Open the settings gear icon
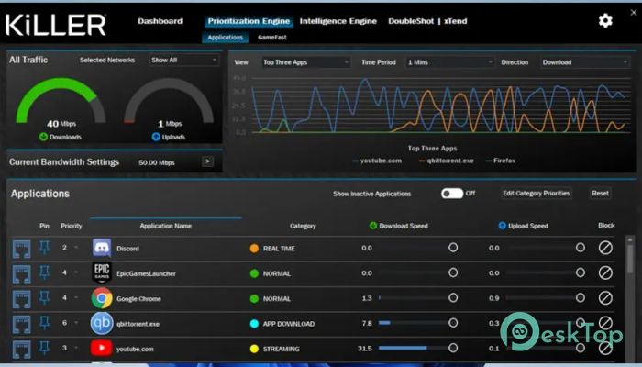Viewport: 642px width, 367px height. pyautogui.click(x=605, y=20)
